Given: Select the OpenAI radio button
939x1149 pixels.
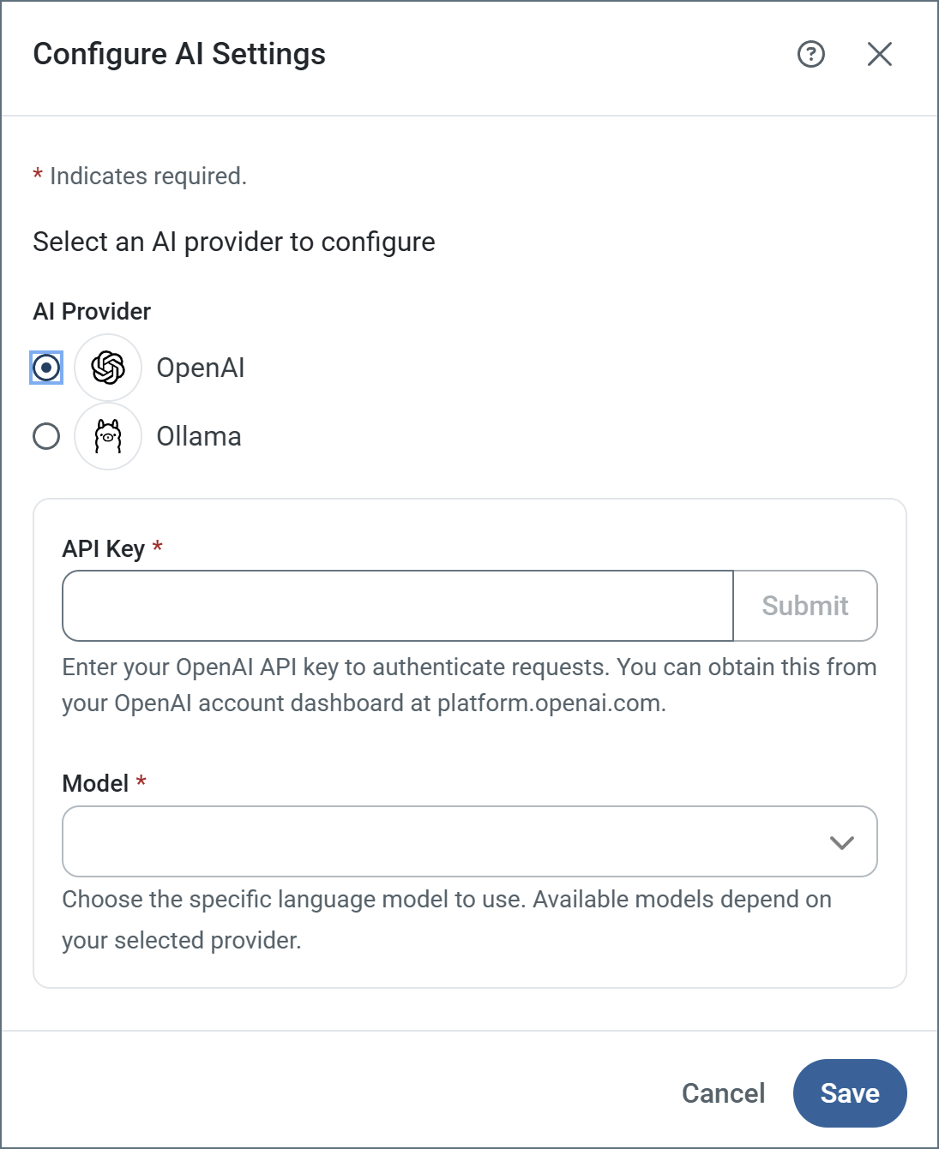Looking at the screenshot, I should 46,368.
